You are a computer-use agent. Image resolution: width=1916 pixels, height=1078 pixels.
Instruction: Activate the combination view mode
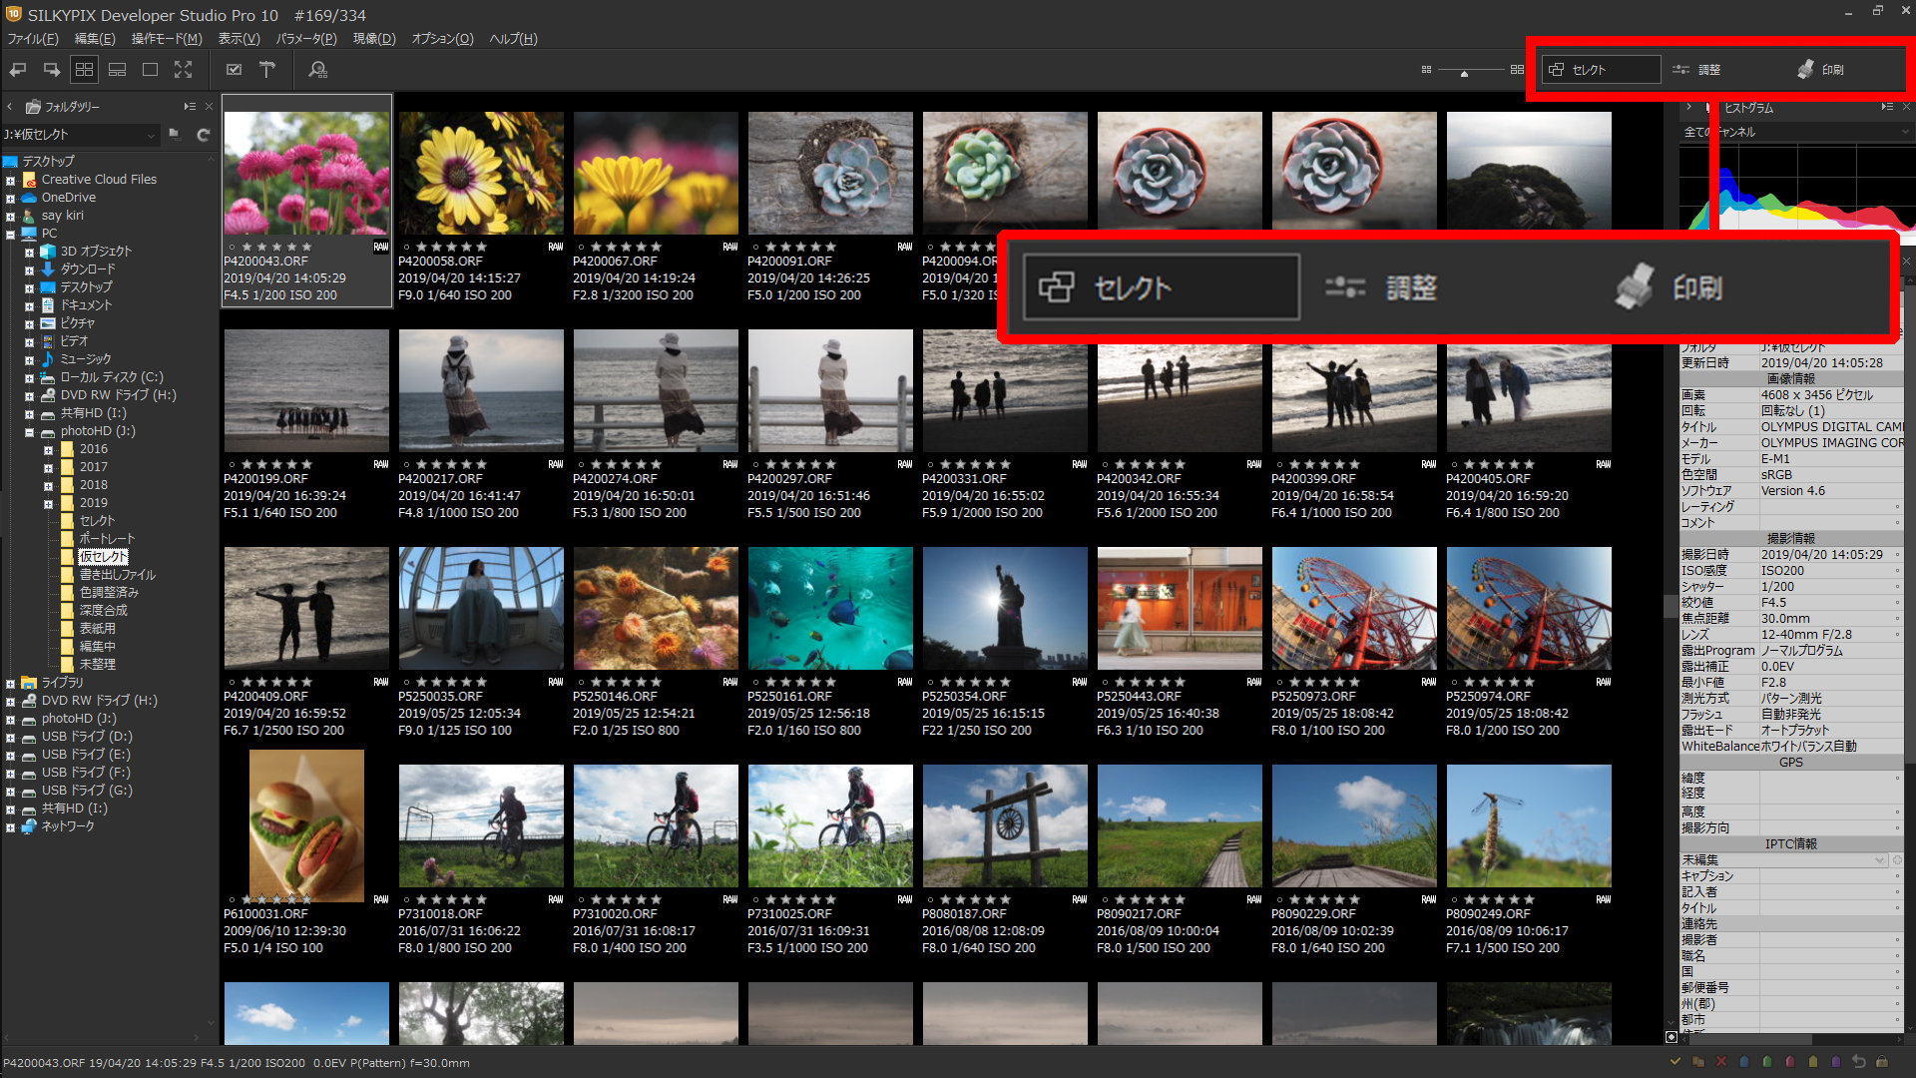117,69
